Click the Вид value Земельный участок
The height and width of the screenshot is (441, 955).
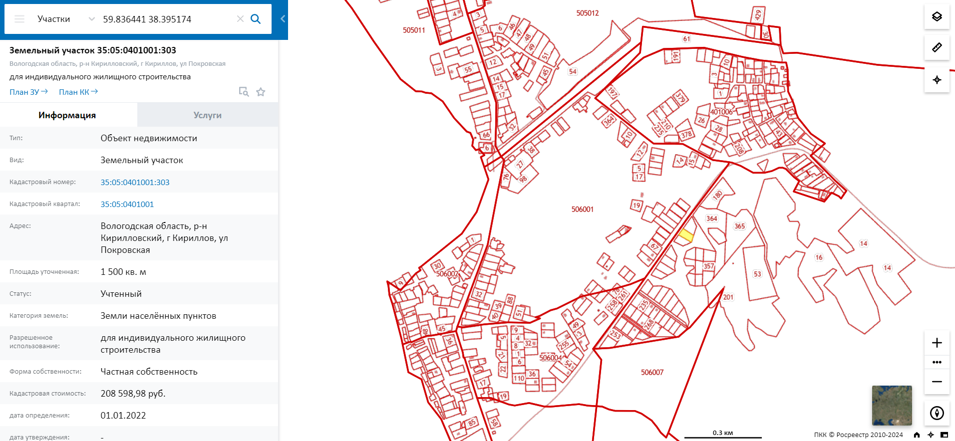click(142, 160)
